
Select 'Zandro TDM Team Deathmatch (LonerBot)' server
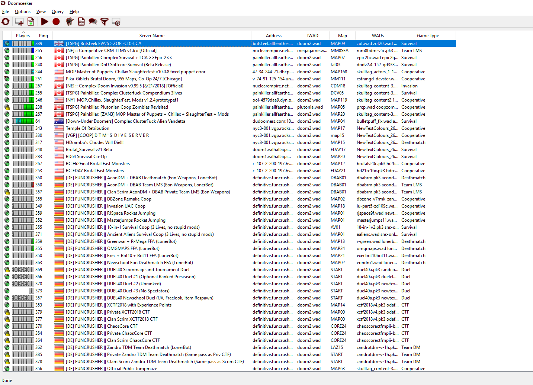pyautogui.click(x=229, y=347)
